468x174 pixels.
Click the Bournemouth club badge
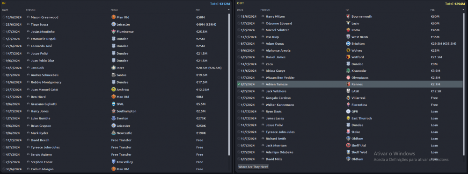tap(348, 17)
